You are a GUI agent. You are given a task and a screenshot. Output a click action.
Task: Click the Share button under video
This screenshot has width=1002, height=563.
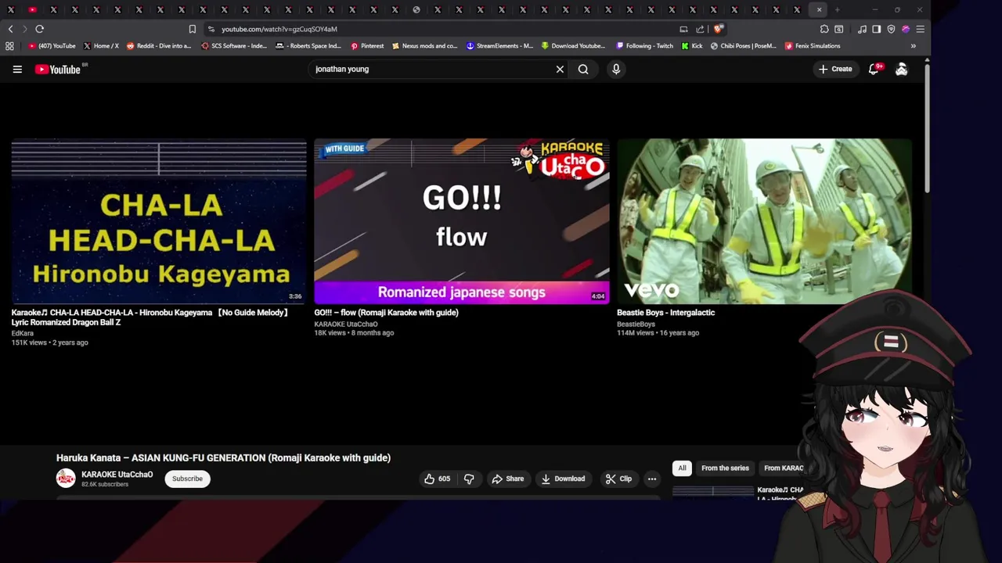(x=507, y=479)
